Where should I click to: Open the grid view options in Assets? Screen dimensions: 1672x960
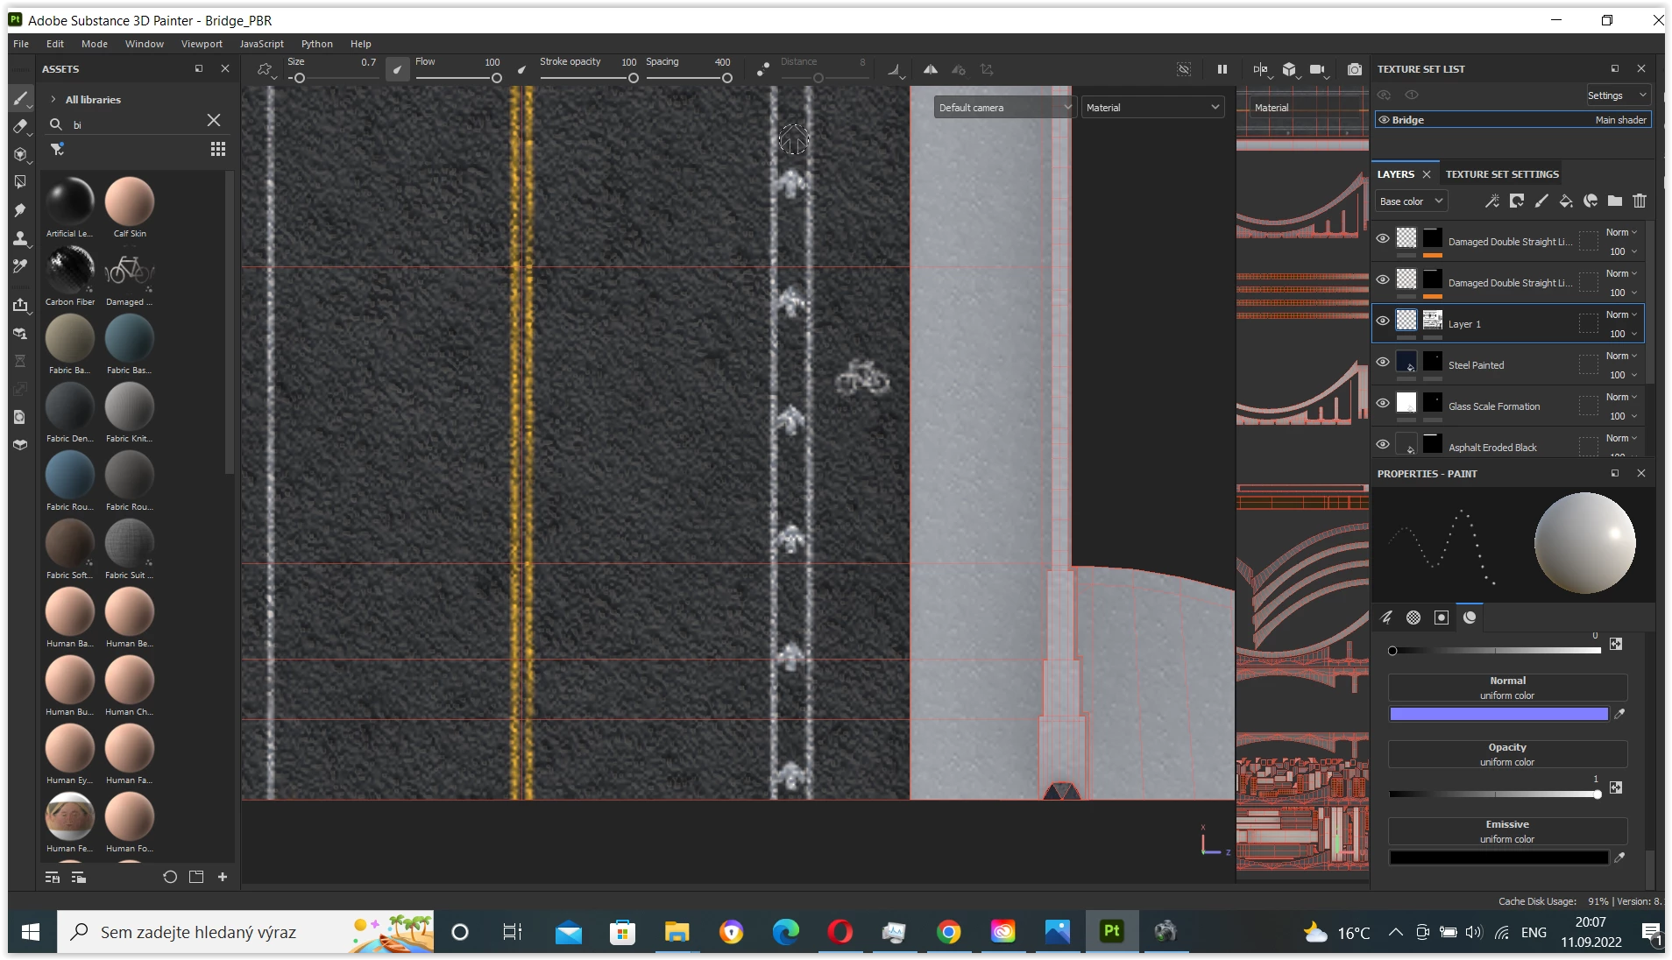point(218,149)
